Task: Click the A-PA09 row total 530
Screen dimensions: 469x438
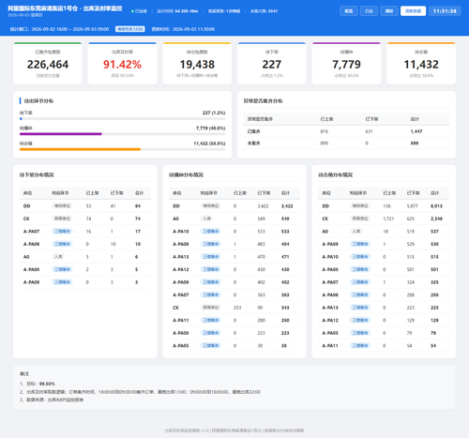Action: click(434, 244)
